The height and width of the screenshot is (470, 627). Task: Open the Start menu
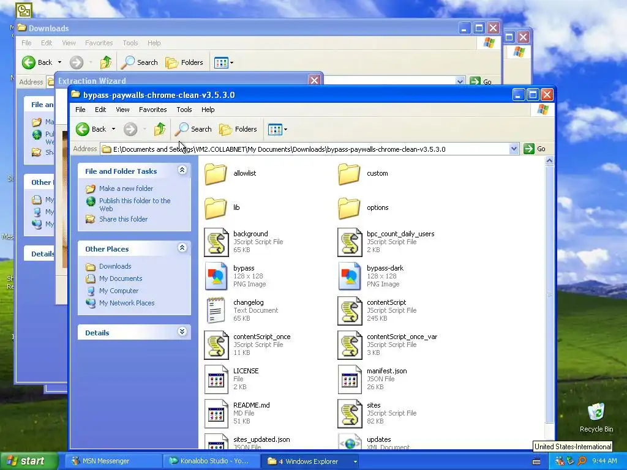(29, 461)
